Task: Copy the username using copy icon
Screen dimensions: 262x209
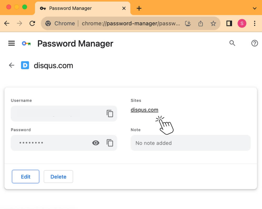Action: 110,113
